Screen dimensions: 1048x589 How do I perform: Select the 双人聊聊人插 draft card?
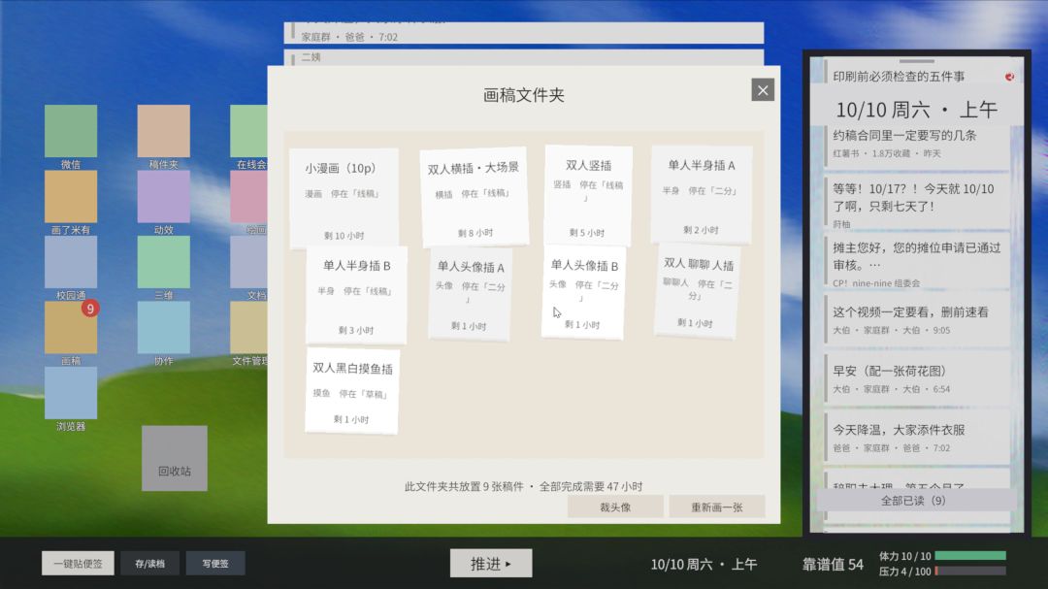[697, 291]
